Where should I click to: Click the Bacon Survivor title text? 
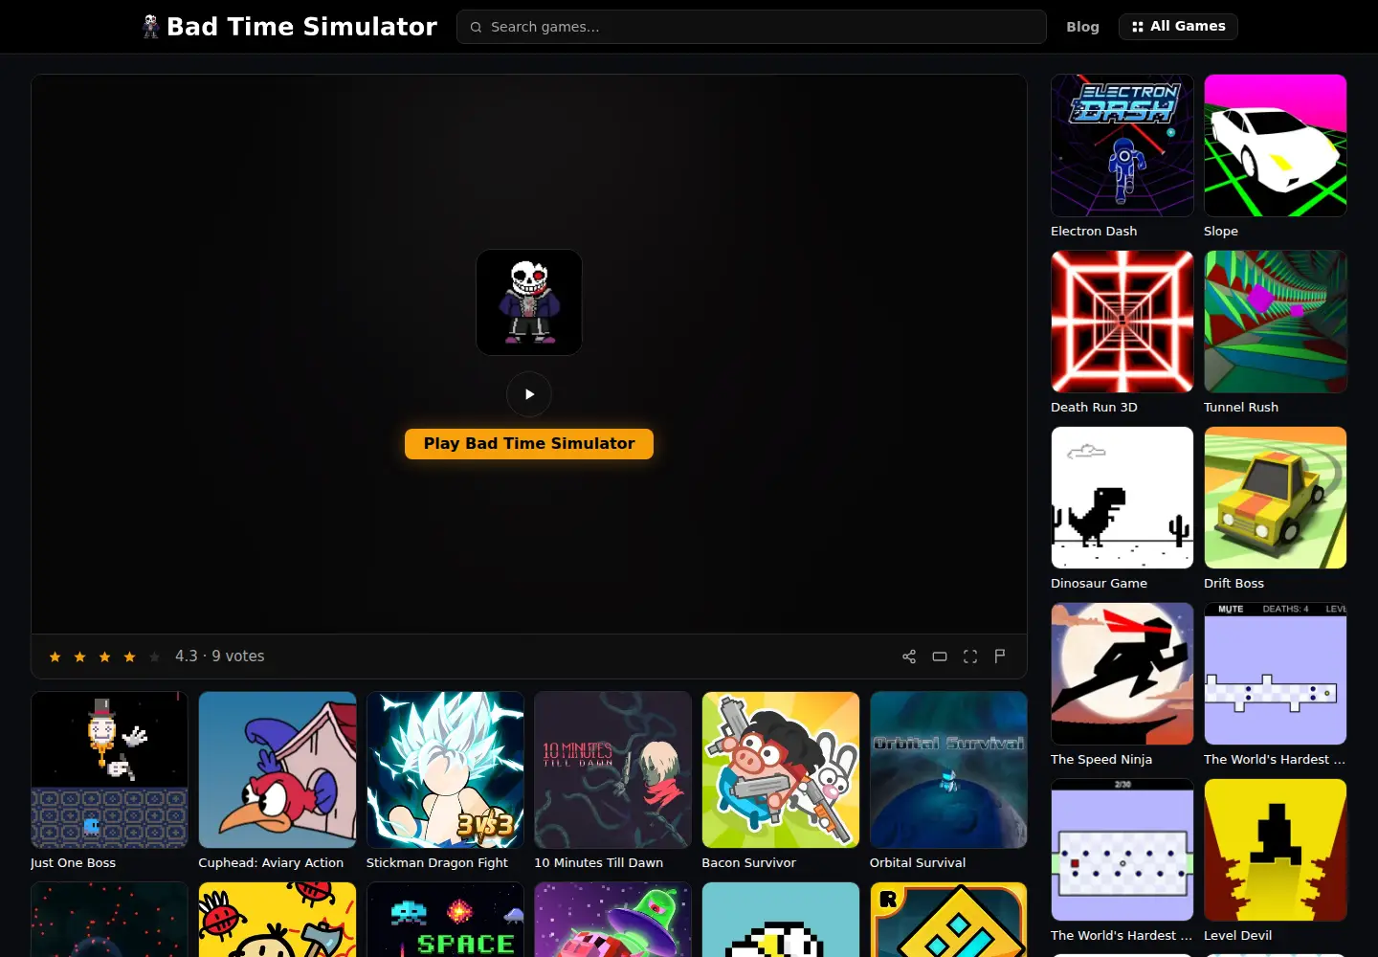(x=748, y=863)
